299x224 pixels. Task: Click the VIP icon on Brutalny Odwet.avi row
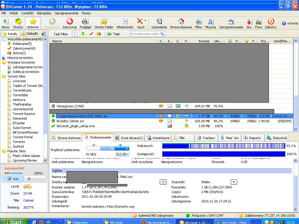pyautogui.click(x=161, y=121)
